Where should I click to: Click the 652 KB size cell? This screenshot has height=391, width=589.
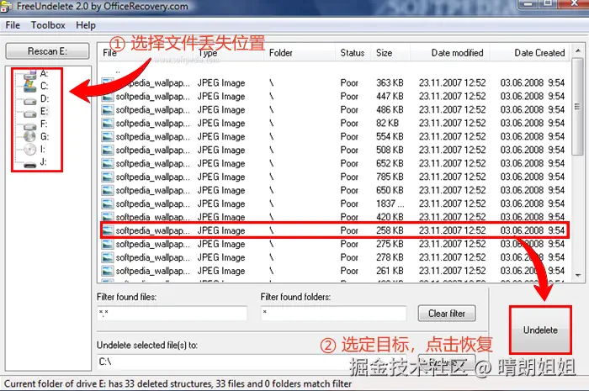390,164
